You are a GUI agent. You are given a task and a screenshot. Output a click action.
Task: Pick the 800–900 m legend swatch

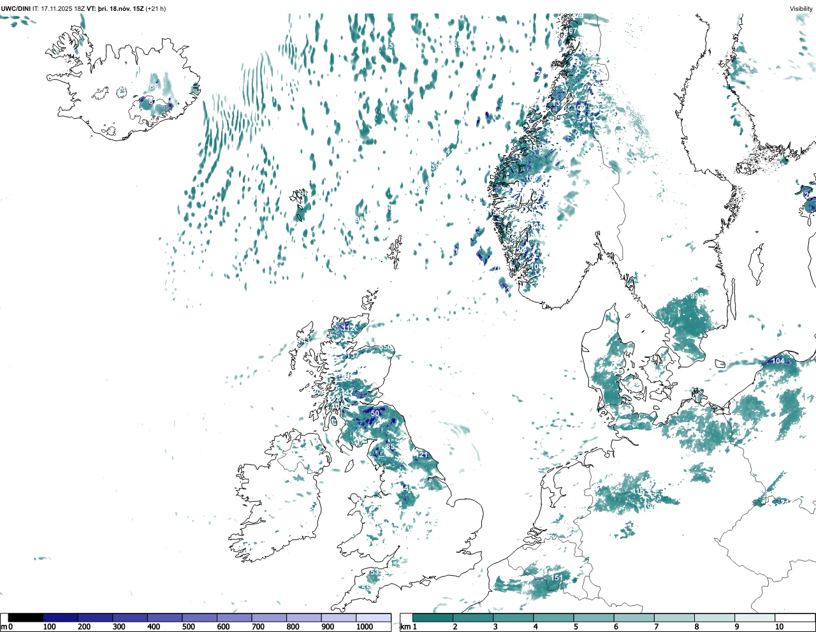pos(304,617)
